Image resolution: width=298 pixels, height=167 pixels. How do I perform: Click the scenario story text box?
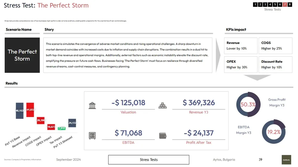[128, 55]
